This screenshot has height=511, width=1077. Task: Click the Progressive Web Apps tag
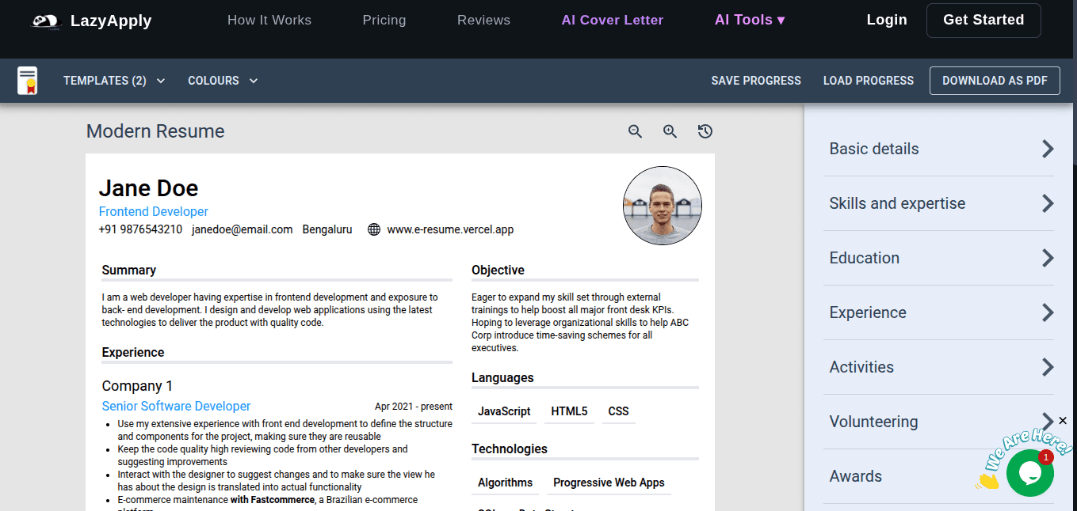(x=609, y=483)
